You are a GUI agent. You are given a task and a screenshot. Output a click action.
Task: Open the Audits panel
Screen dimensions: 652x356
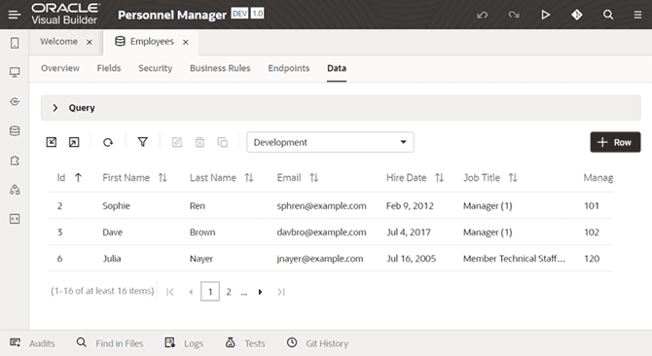click(x=32, y=343)
